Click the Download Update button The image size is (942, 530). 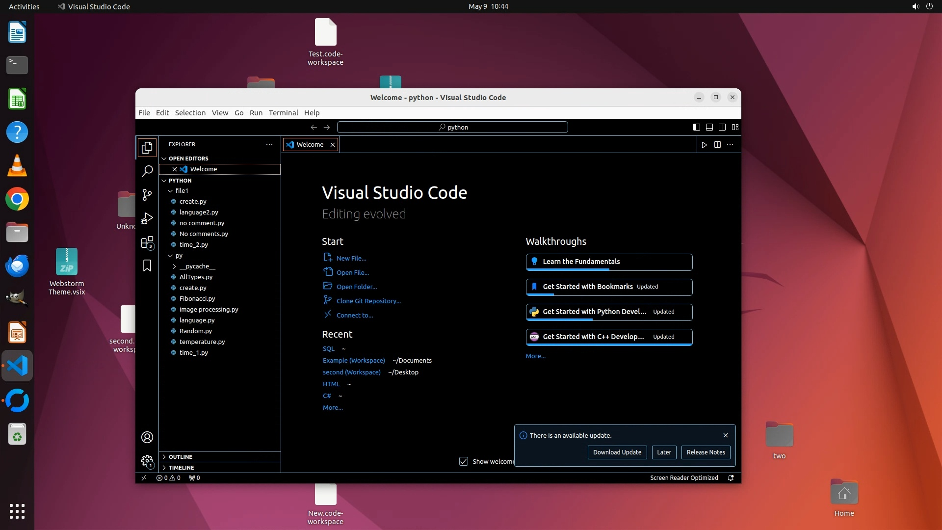coord(617,452)
